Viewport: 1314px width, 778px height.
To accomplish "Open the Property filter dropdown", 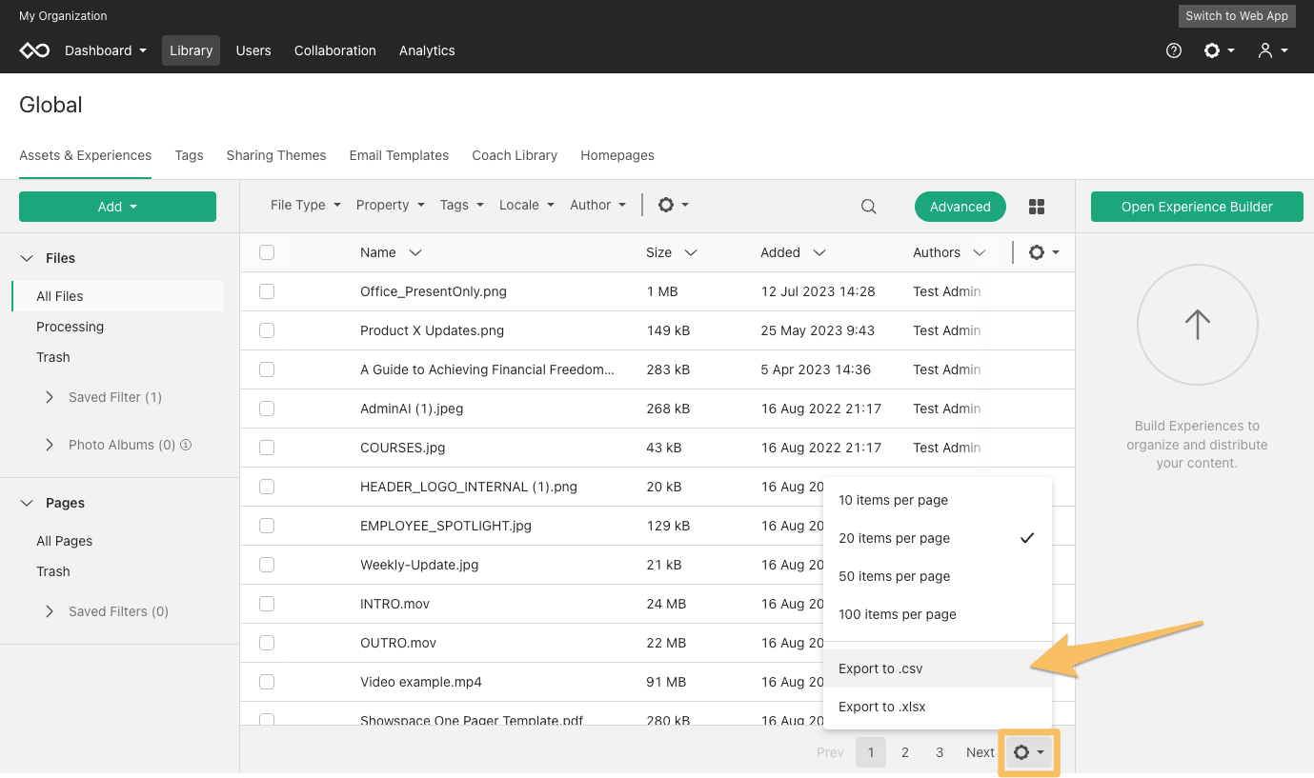I will pos(390,205).
